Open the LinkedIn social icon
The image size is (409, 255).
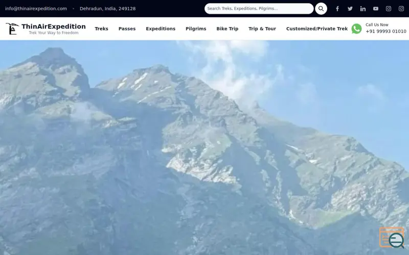point(363,9)
